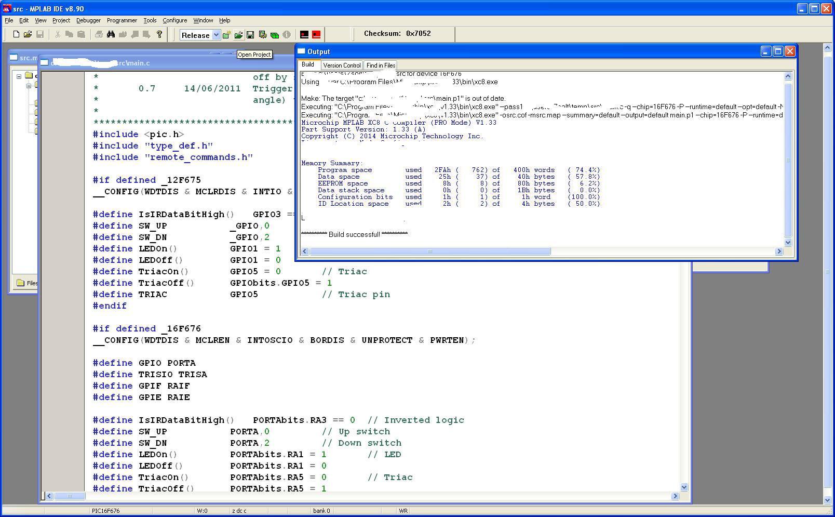Click the Open File folder icon

point(28,34)
